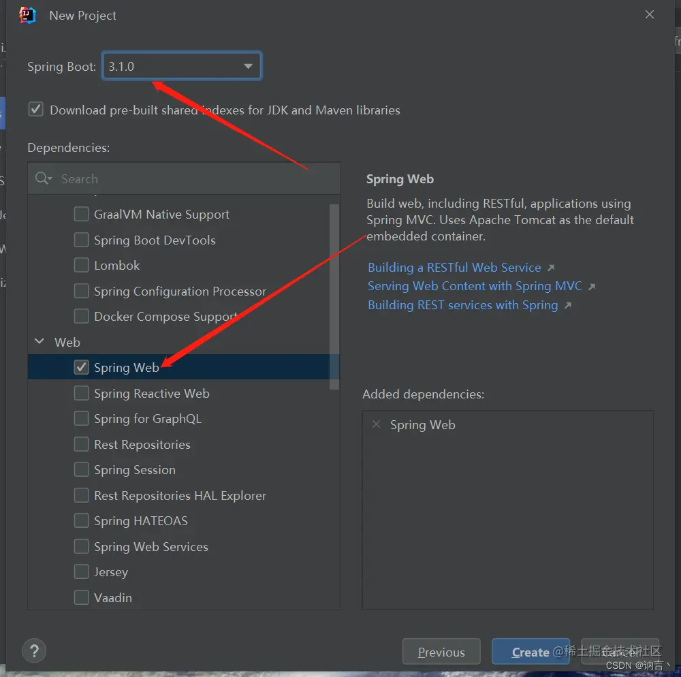Select the Vaadin row label
The width and height of the screenshot is (681, 677).
tap(113, 598)
